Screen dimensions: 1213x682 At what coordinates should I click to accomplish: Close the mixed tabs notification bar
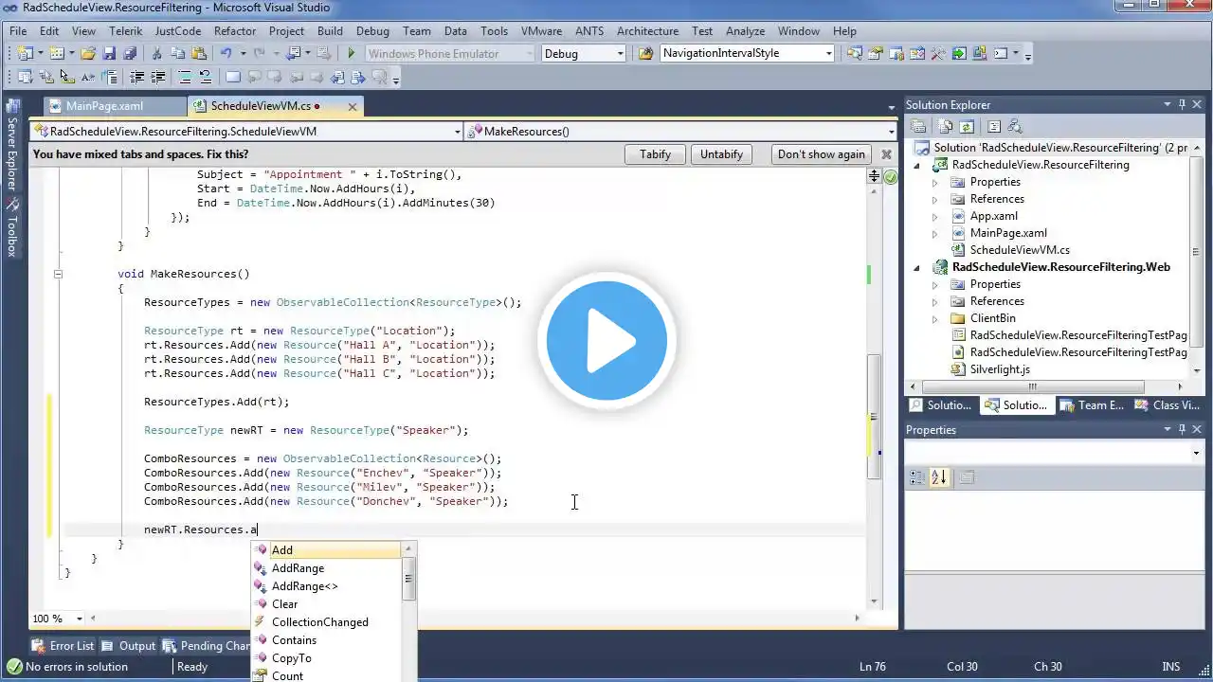pyautogui.click(x=886, y=154)
